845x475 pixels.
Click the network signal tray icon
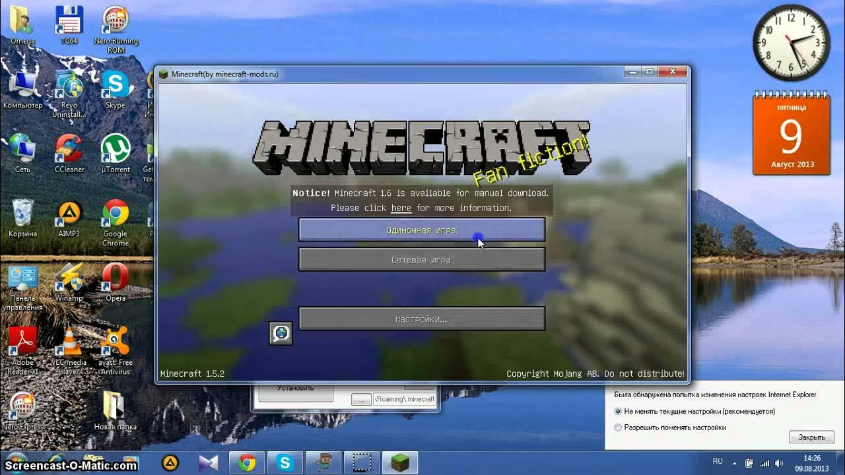764,463
